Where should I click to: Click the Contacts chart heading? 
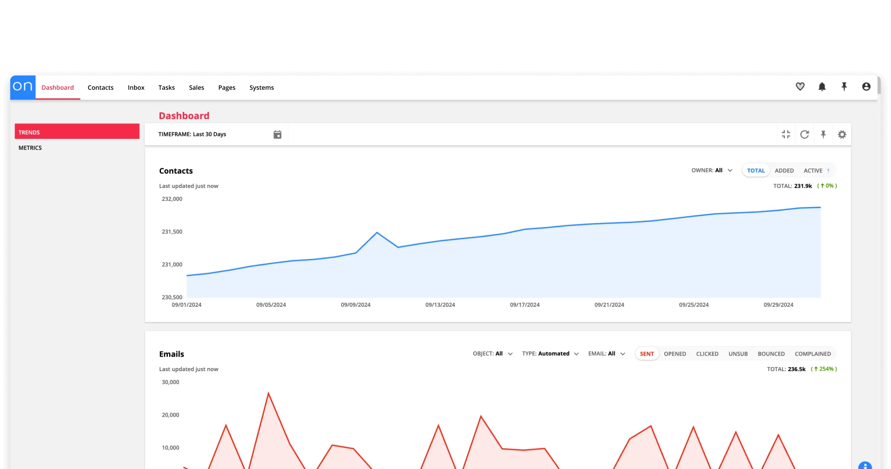176,171
